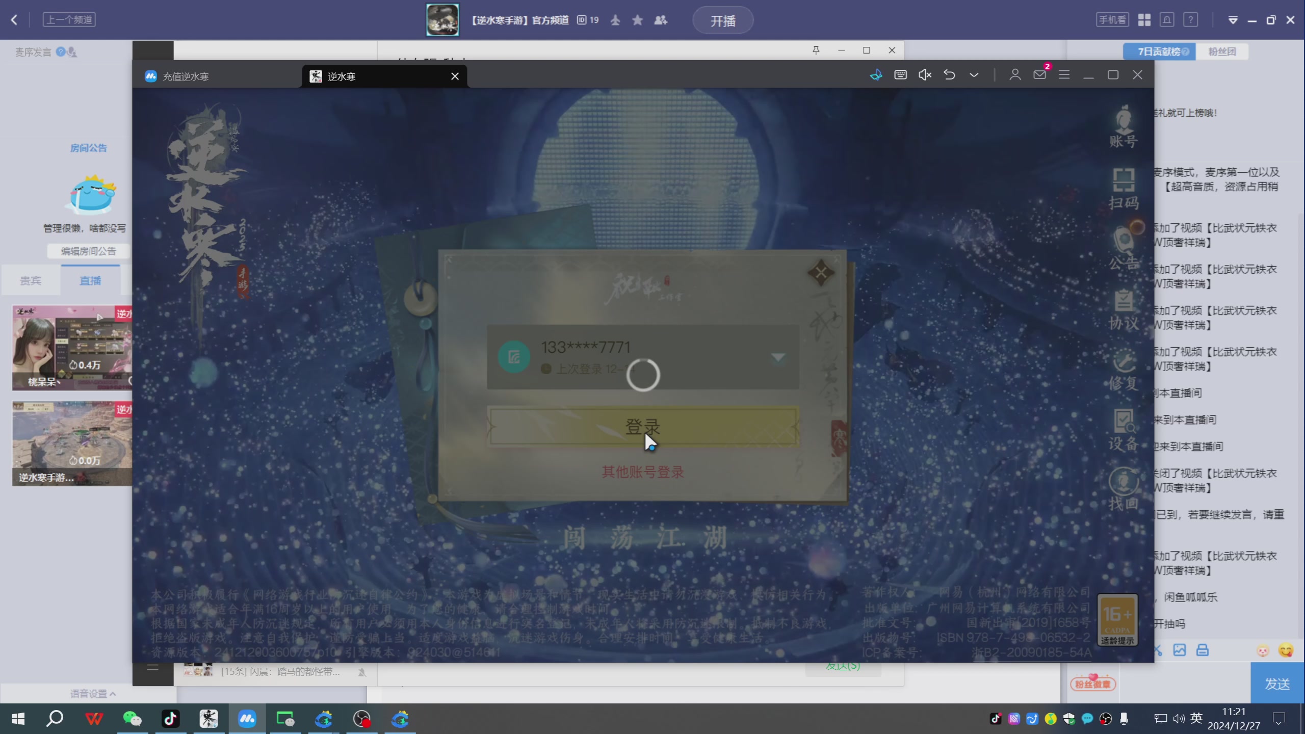Select the 粉丝团 tab
1305x734 pixels.
tap(1222, 51)
